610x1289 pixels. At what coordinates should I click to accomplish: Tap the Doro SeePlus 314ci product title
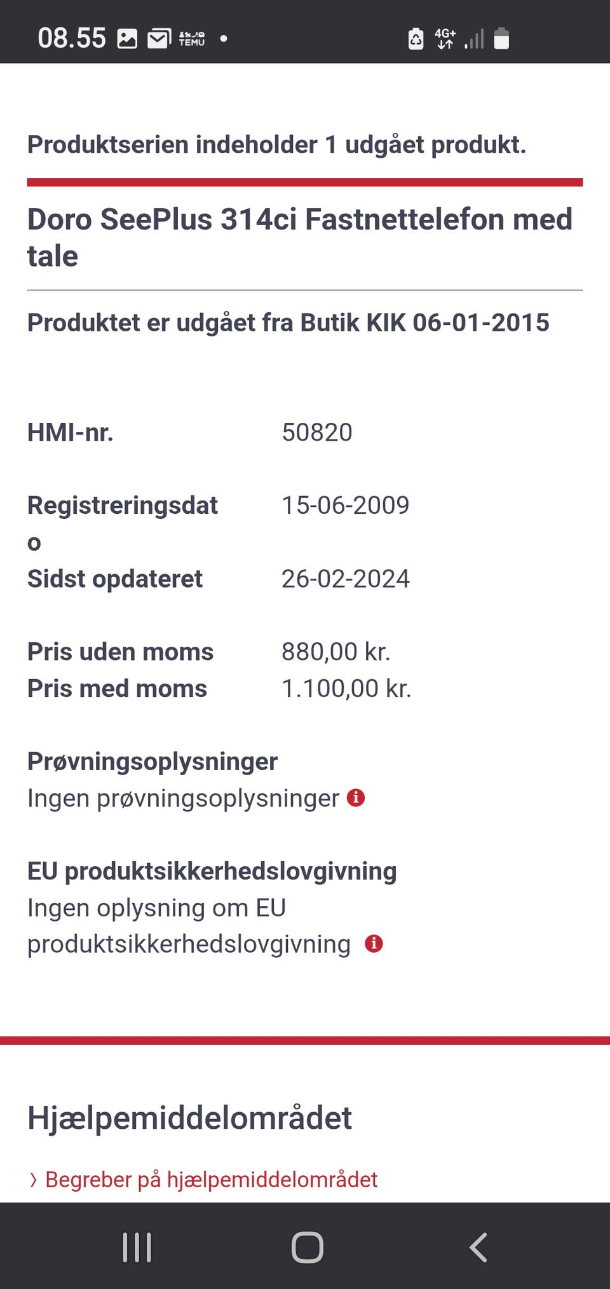(x=299, y=237)
